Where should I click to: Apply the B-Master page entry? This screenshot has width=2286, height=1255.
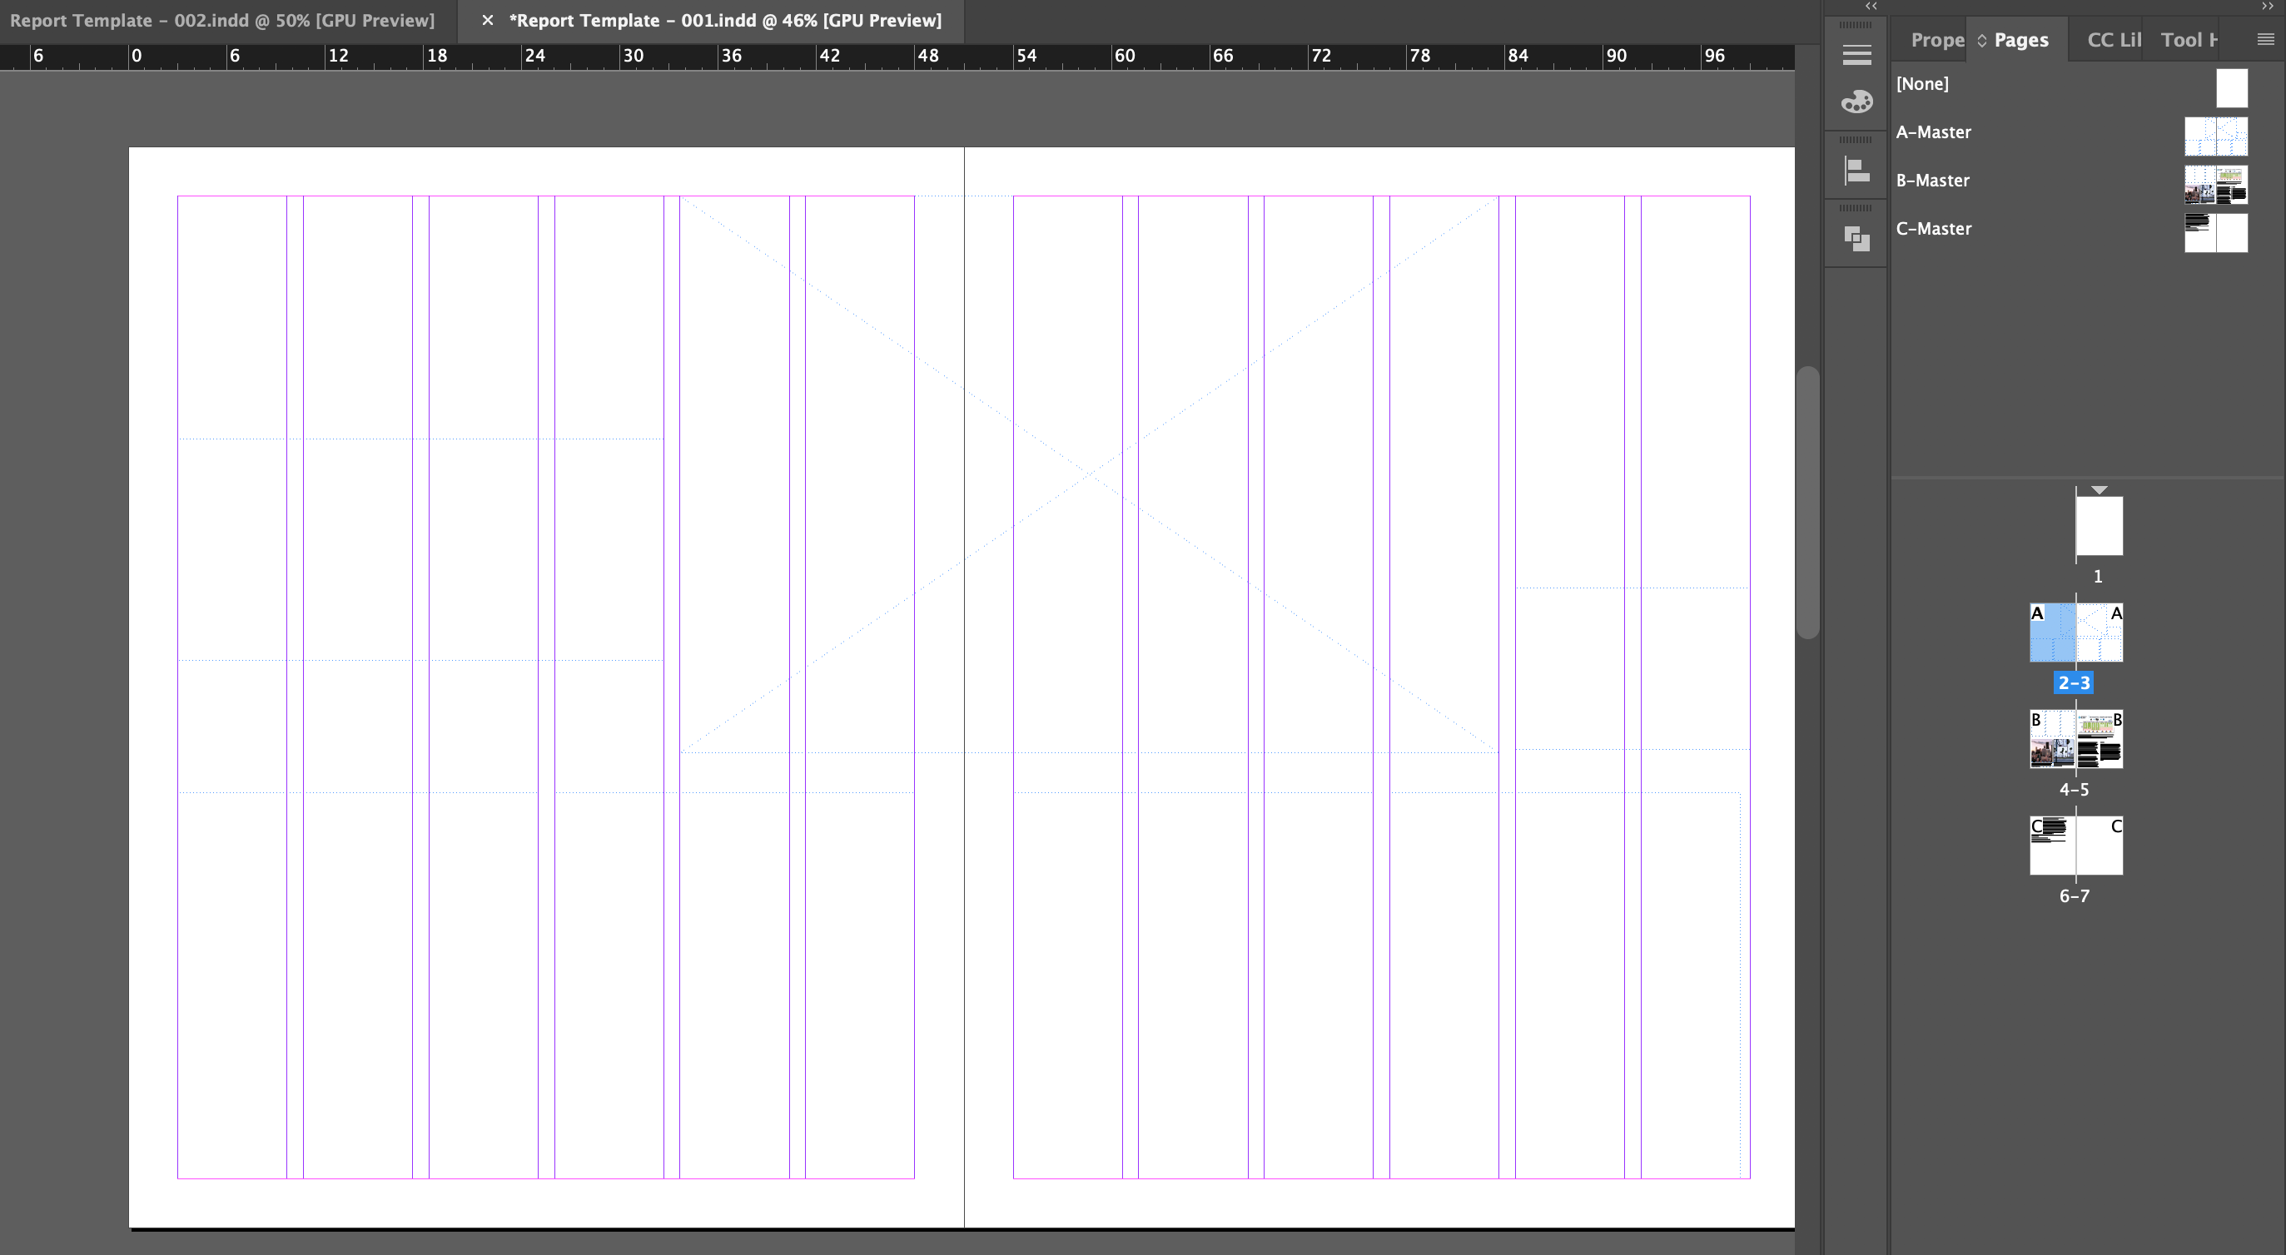pyautogui.click(x=1934, y=180)
